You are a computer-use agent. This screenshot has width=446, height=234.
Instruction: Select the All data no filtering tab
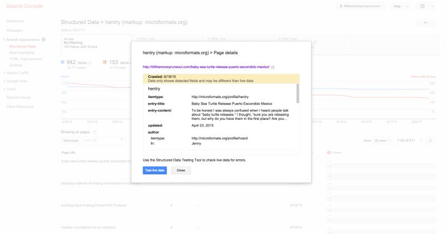pos(96,45)
